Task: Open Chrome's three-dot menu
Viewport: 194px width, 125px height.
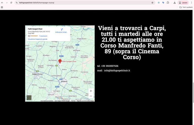Action: 191,3
